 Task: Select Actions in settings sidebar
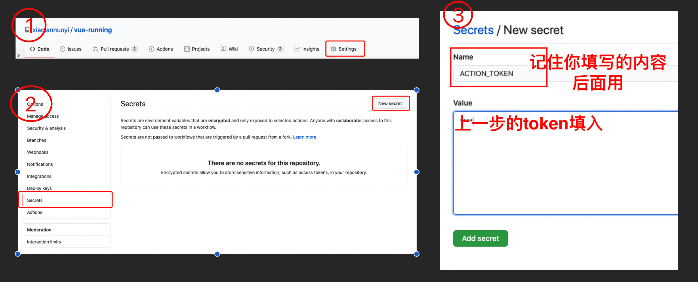(x=66, y=212)
